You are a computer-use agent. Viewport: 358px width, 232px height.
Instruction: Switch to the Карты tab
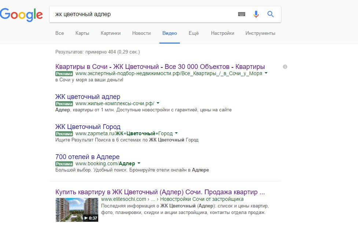82,33
